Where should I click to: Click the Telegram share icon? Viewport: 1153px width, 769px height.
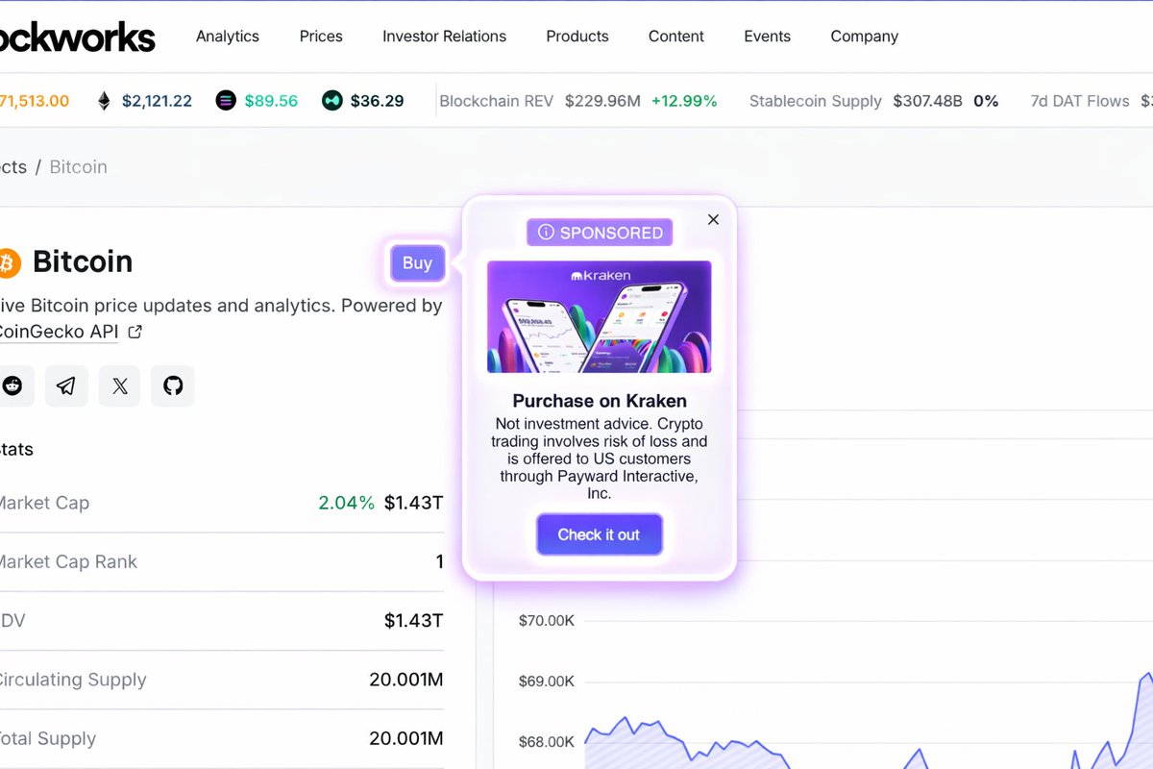click(65, 384)
